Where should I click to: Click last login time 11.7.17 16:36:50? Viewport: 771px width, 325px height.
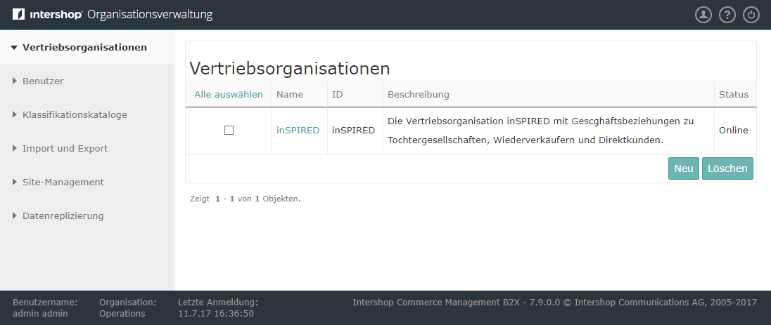point(216,313)
